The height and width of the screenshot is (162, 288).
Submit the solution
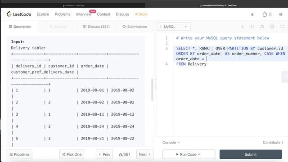[251, 154]
